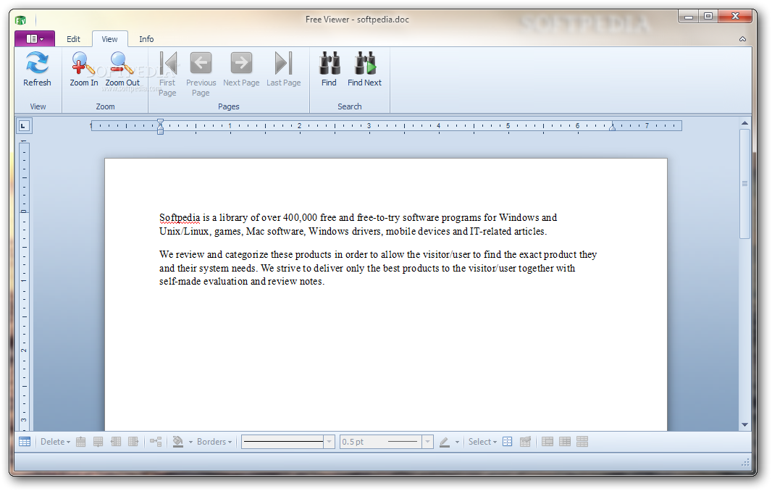Click first table layout icon at toolbar end
The width and height of the screenshot is (772, 491).
point(547,442)
